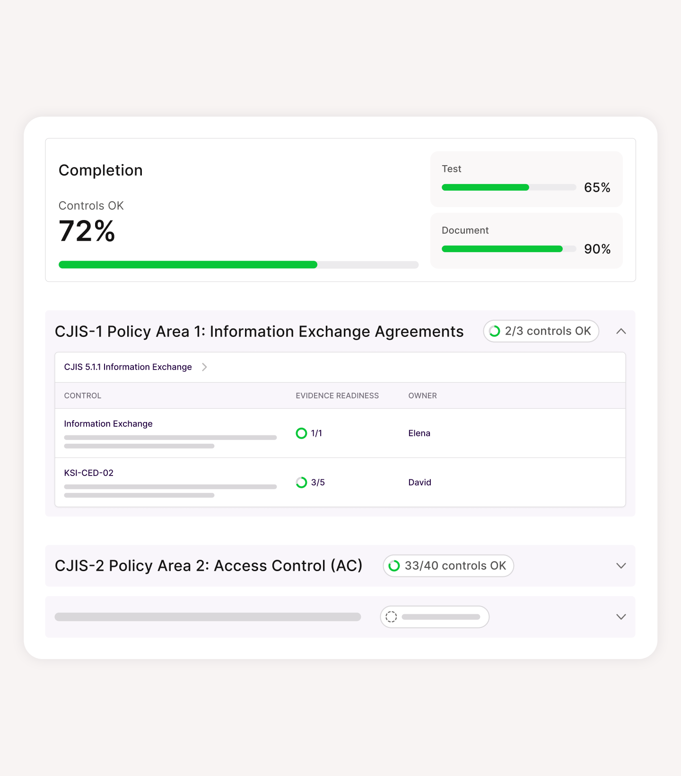Expand the skeleton section at the bottom
The width and height of the screenshot is (681, 776).
[621, 617]
